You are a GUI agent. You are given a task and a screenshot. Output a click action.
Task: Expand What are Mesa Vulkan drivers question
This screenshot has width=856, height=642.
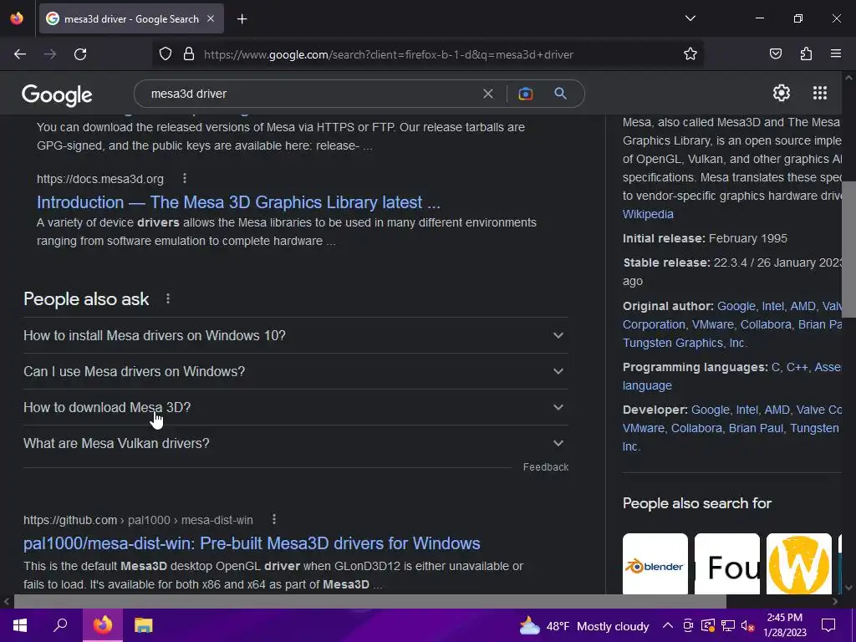(x=295, y=443)
